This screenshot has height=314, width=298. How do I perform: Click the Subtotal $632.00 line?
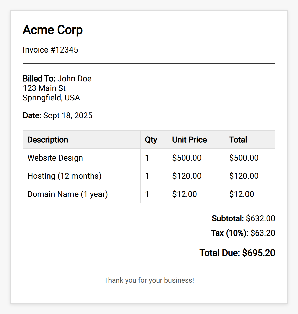tap(243, 218)
